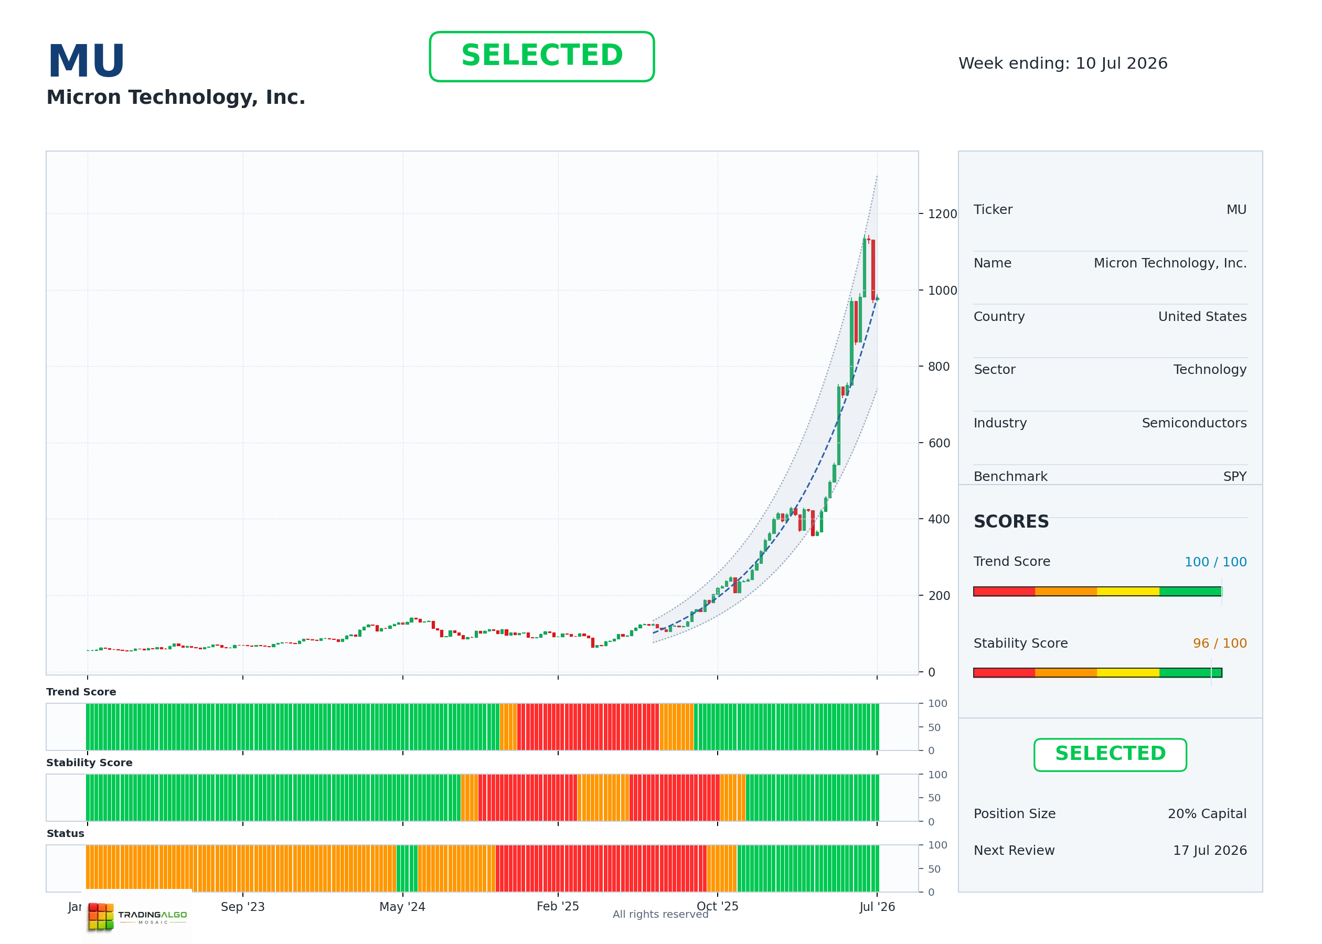Click the 96 / 100 Stability Score value
Viewport: 1322px width, 944px height.
1220,643
